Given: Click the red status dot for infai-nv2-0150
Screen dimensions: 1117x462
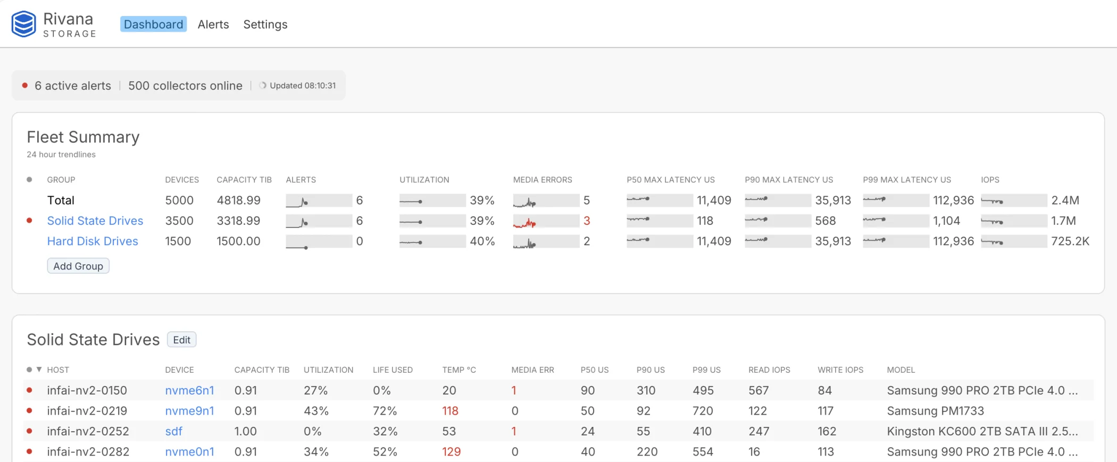Looking at the screenshot, I should [x=29, y=390].
